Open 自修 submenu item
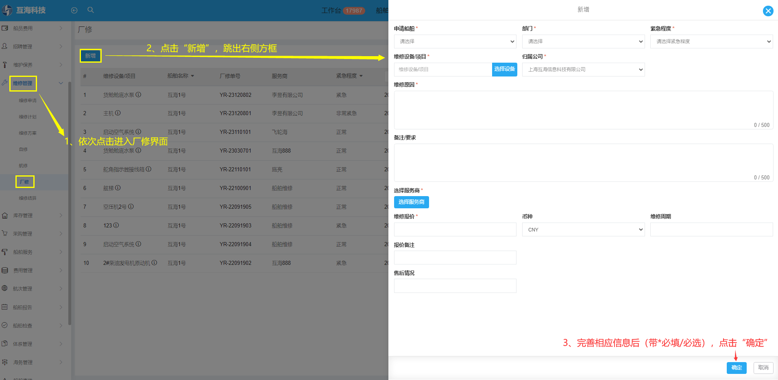This screenshot has height=380, width=778. coord(23,149)
